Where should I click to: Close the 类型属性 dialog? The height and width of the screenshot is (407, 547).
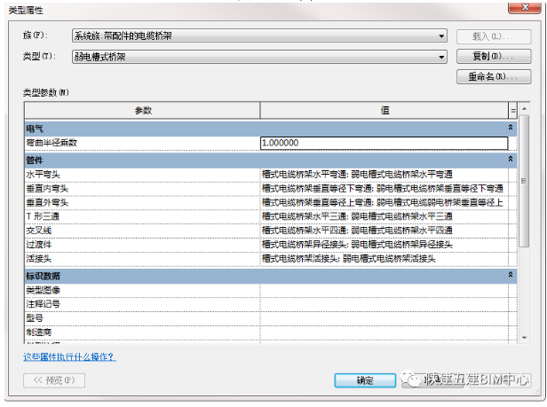point(524,7)
